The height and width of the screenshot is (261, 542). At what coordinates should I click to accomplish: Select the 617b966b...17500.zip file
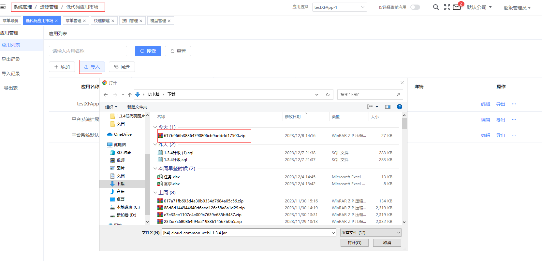[204, 136]
